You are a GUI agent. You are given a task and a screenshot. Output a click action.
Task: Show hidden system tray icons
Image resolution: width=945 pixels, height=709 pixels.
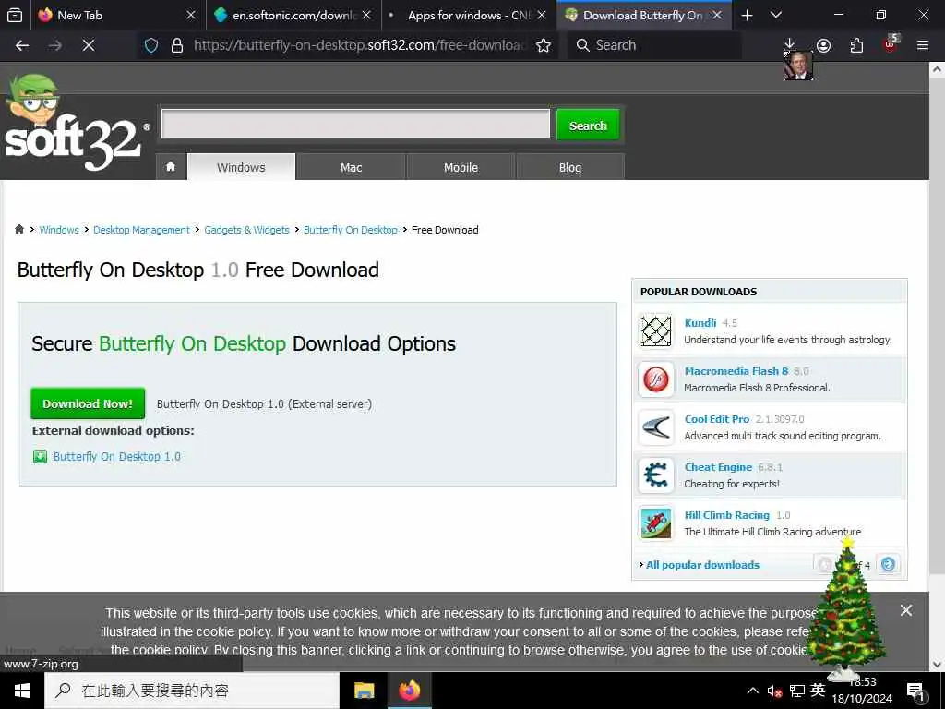point(753,691)
